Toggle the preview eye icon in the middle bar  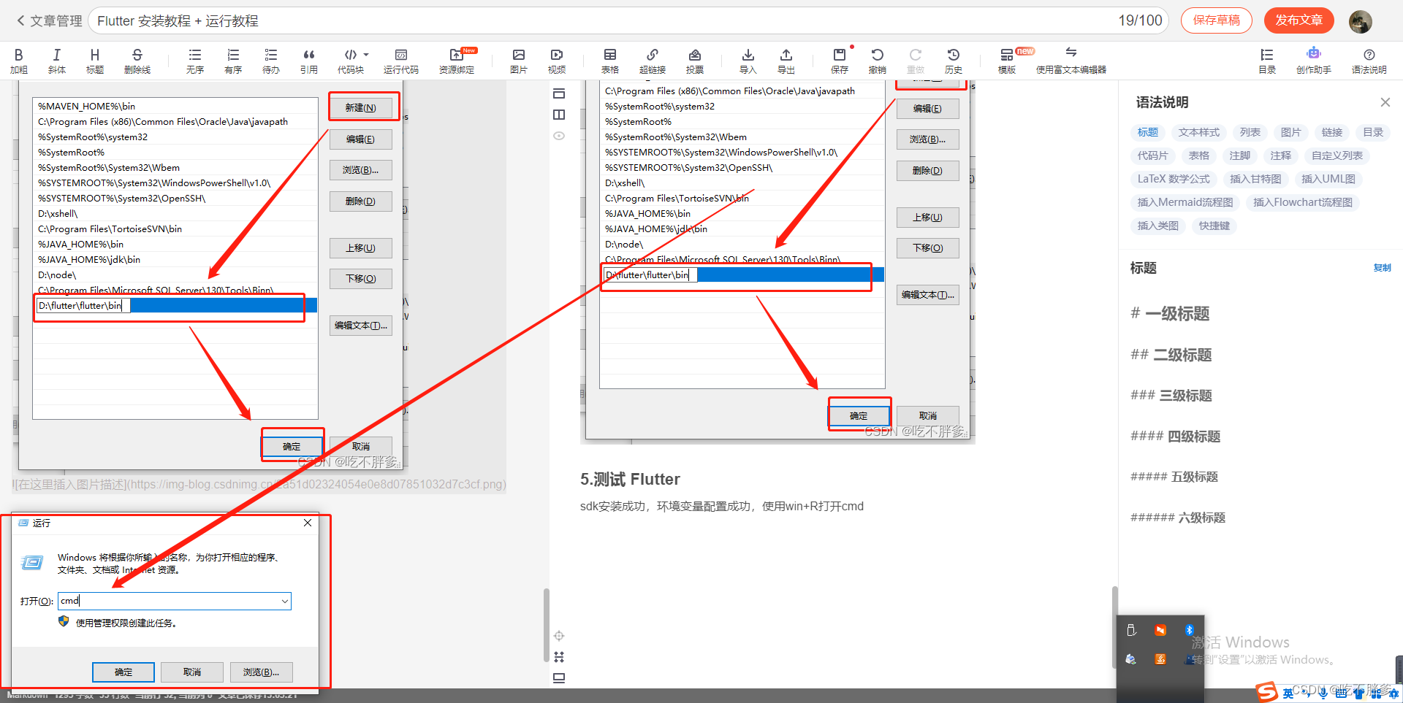click(559, 136)
